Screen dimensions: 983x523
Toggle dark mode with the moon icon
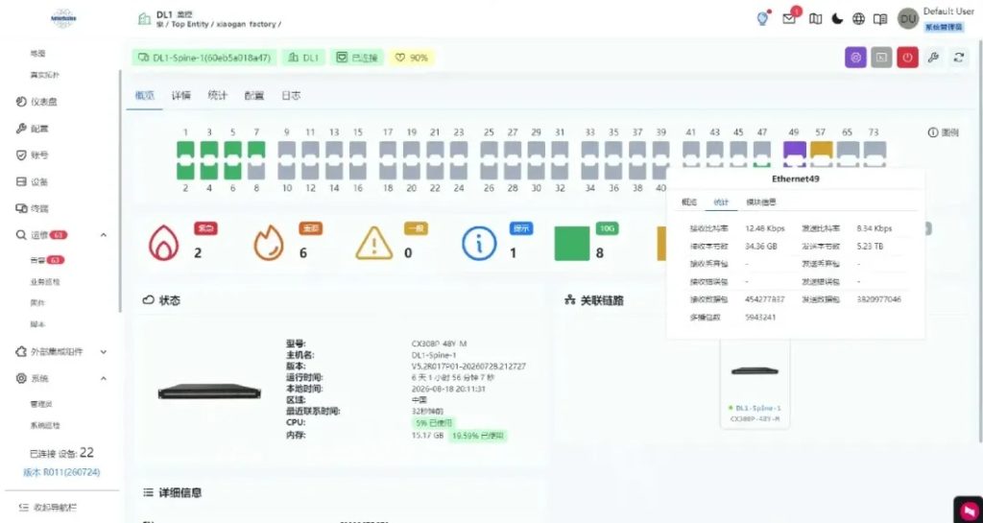(x=837, y=19)
